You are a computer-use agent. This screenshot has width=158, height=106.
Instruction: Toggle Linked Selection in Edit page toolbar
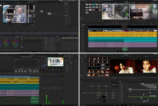(117, 23)
